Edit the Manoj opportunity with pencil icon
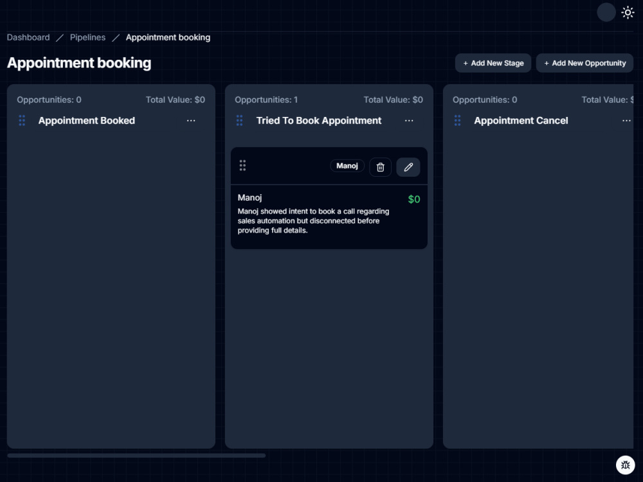The height and width of the screenshot is (482, 643). (408, 167)
